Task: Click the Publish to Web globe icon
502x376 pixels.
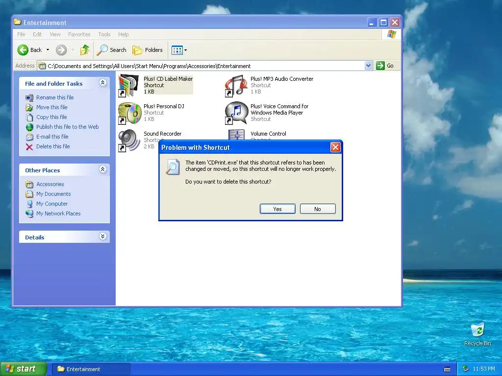Action: 29,127
